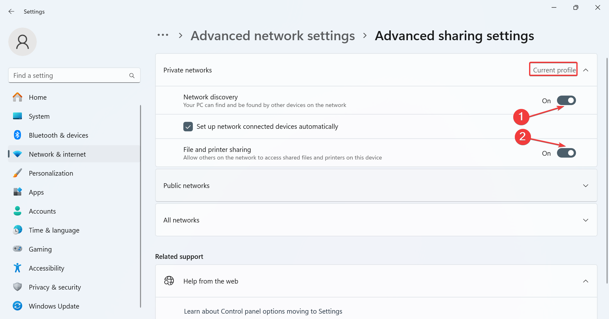Click the Apps icon in sidebar

tap(17, 192)
